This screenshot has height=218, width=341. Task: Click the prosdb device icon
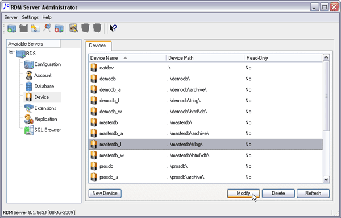(x=94, y=166)
